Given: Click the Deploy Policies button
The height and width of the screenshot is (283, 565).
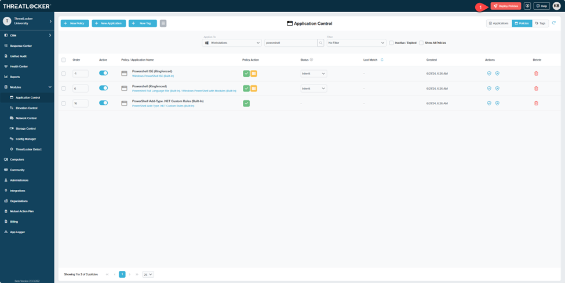Looking at the screenshot, I should click(x=505, y=6).
